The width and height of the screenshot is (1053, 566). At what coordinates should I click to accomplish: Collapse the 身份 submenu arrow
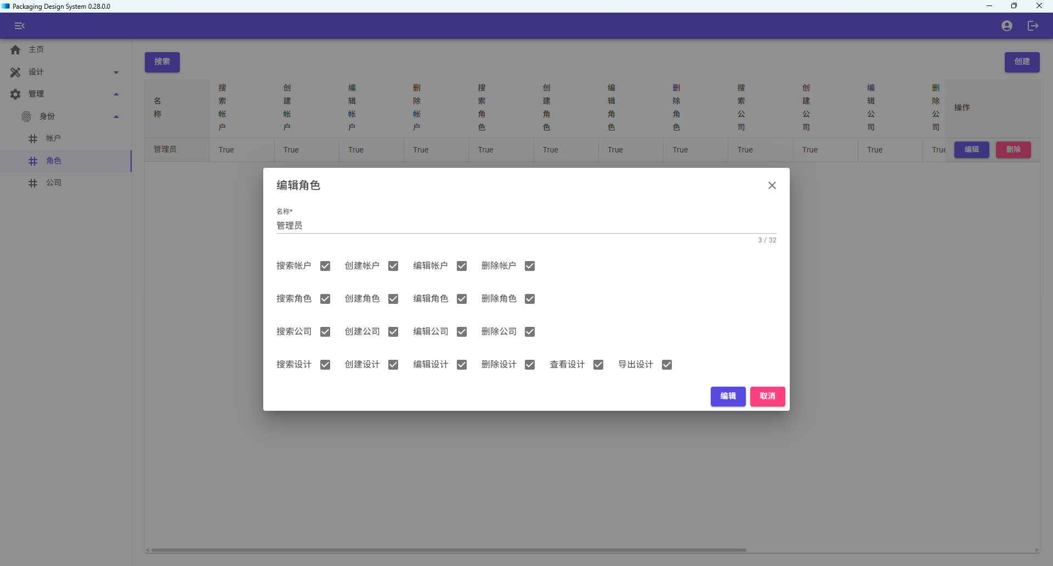(116, 116)
